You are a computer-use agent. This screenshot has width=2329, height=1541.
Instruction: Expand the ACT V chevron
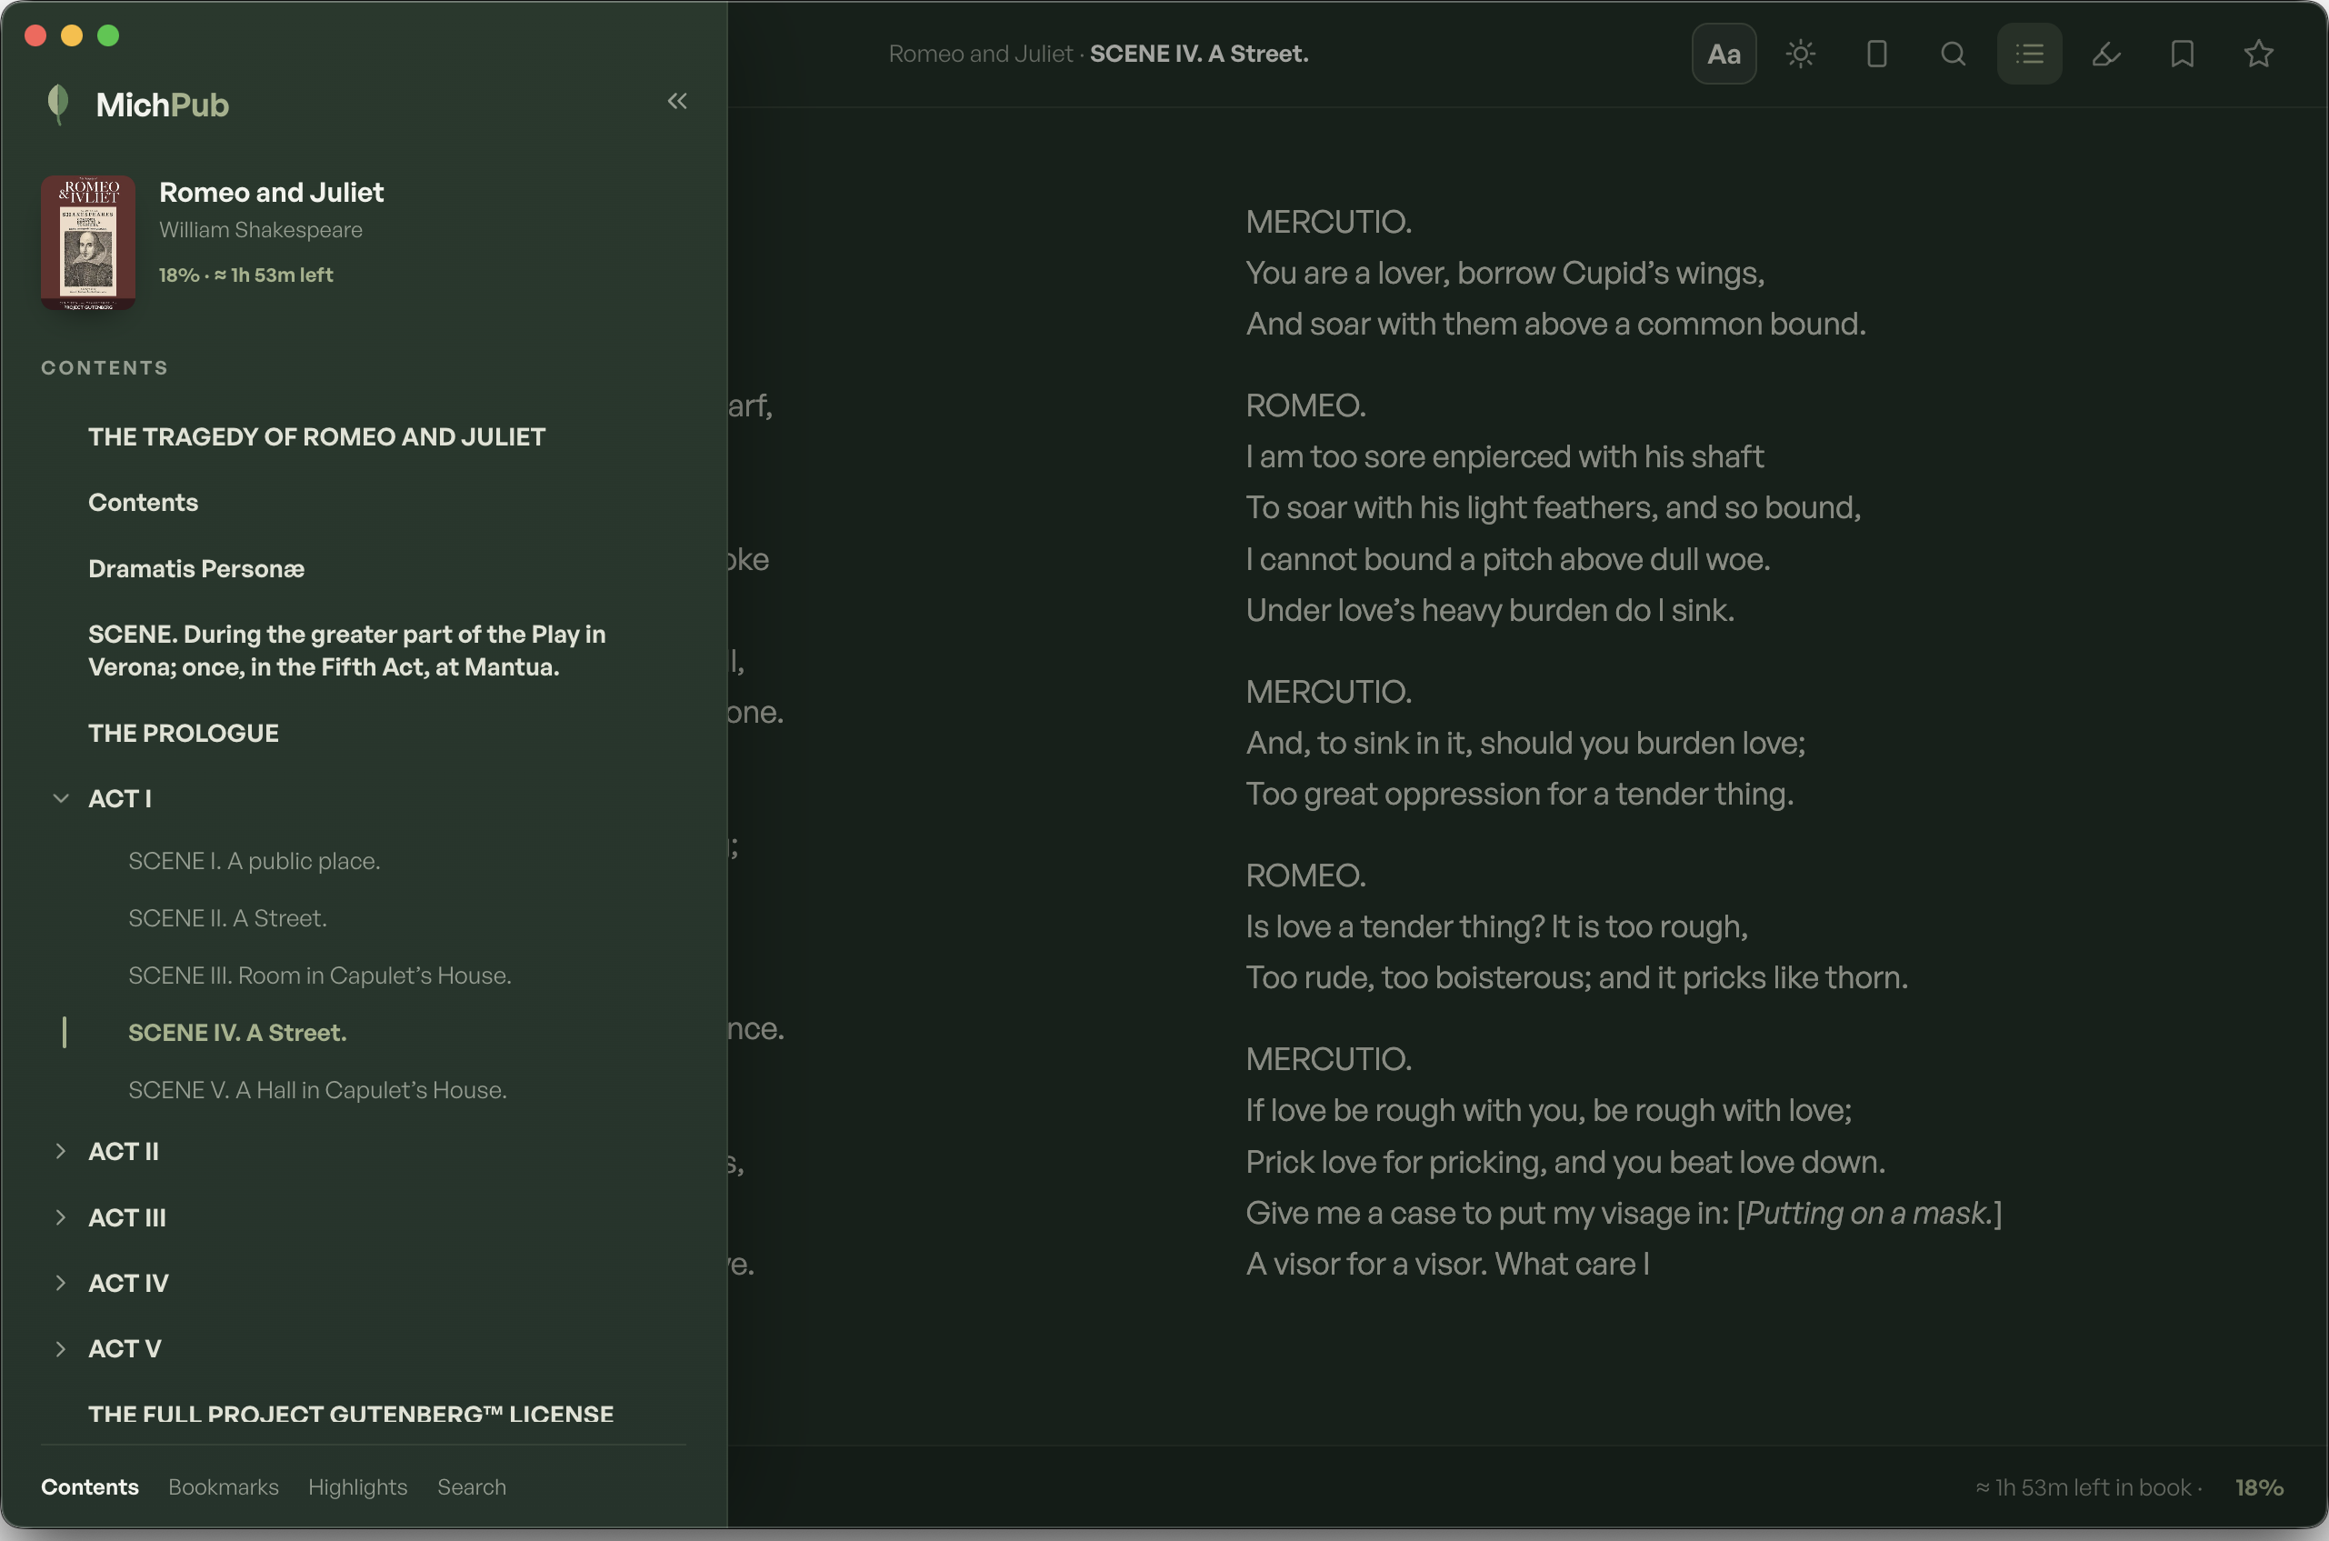point(61,1349)
